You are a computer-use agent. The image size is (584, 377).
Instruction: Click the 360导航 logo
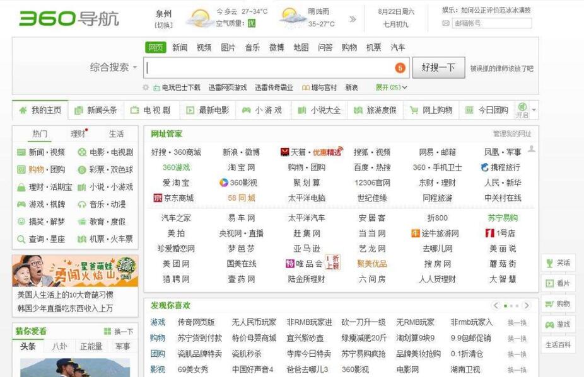point(69,18)
